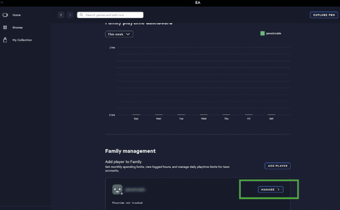The image size is (340, 210).
Task: Open My Collection menu item
Action: (22, 40)
